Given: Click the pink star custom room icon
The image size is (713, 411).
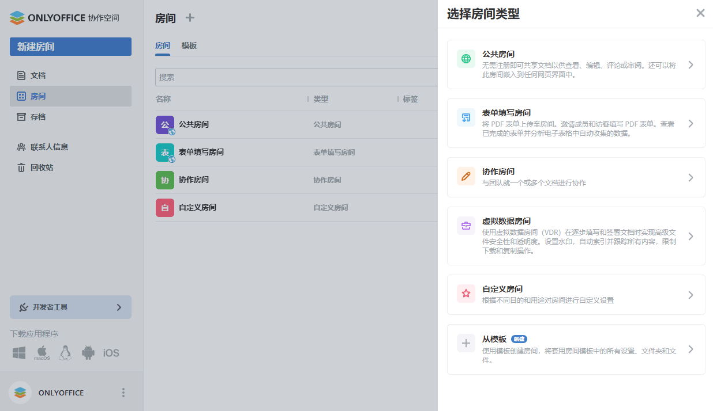Looking at the screenshot, I should tap(466, 294).
